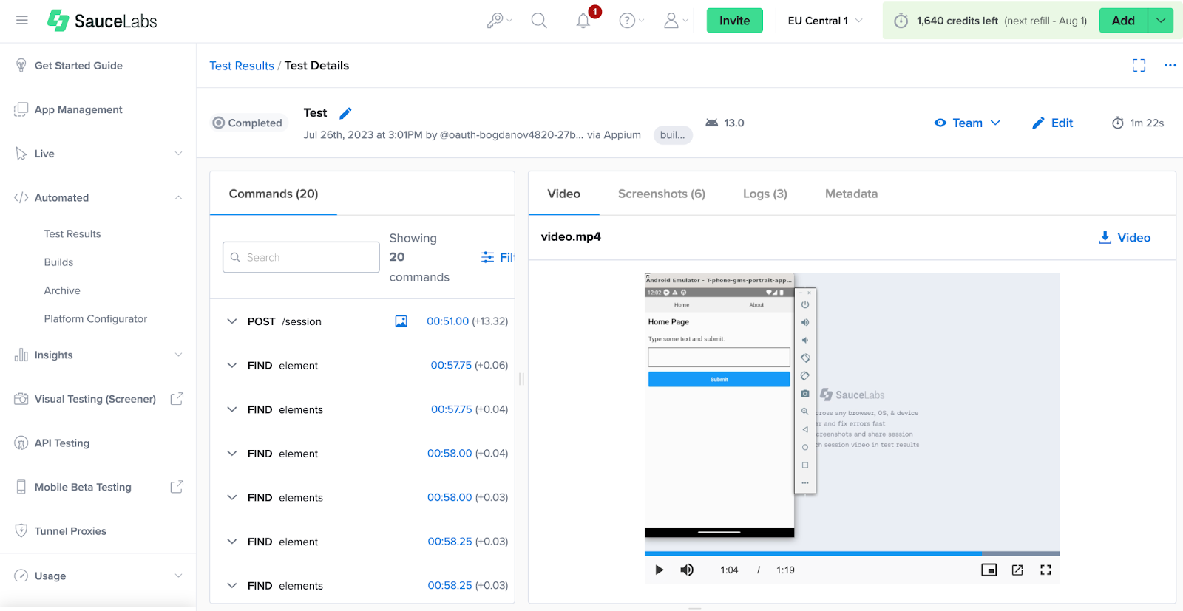Toggle picture-in-picture mode
The width and height of the screenshot is (1183, 611).
pyautogui.click(x=989, y=570)
